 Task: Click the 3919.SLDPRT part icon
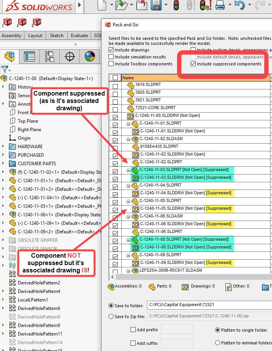(131, 85)
